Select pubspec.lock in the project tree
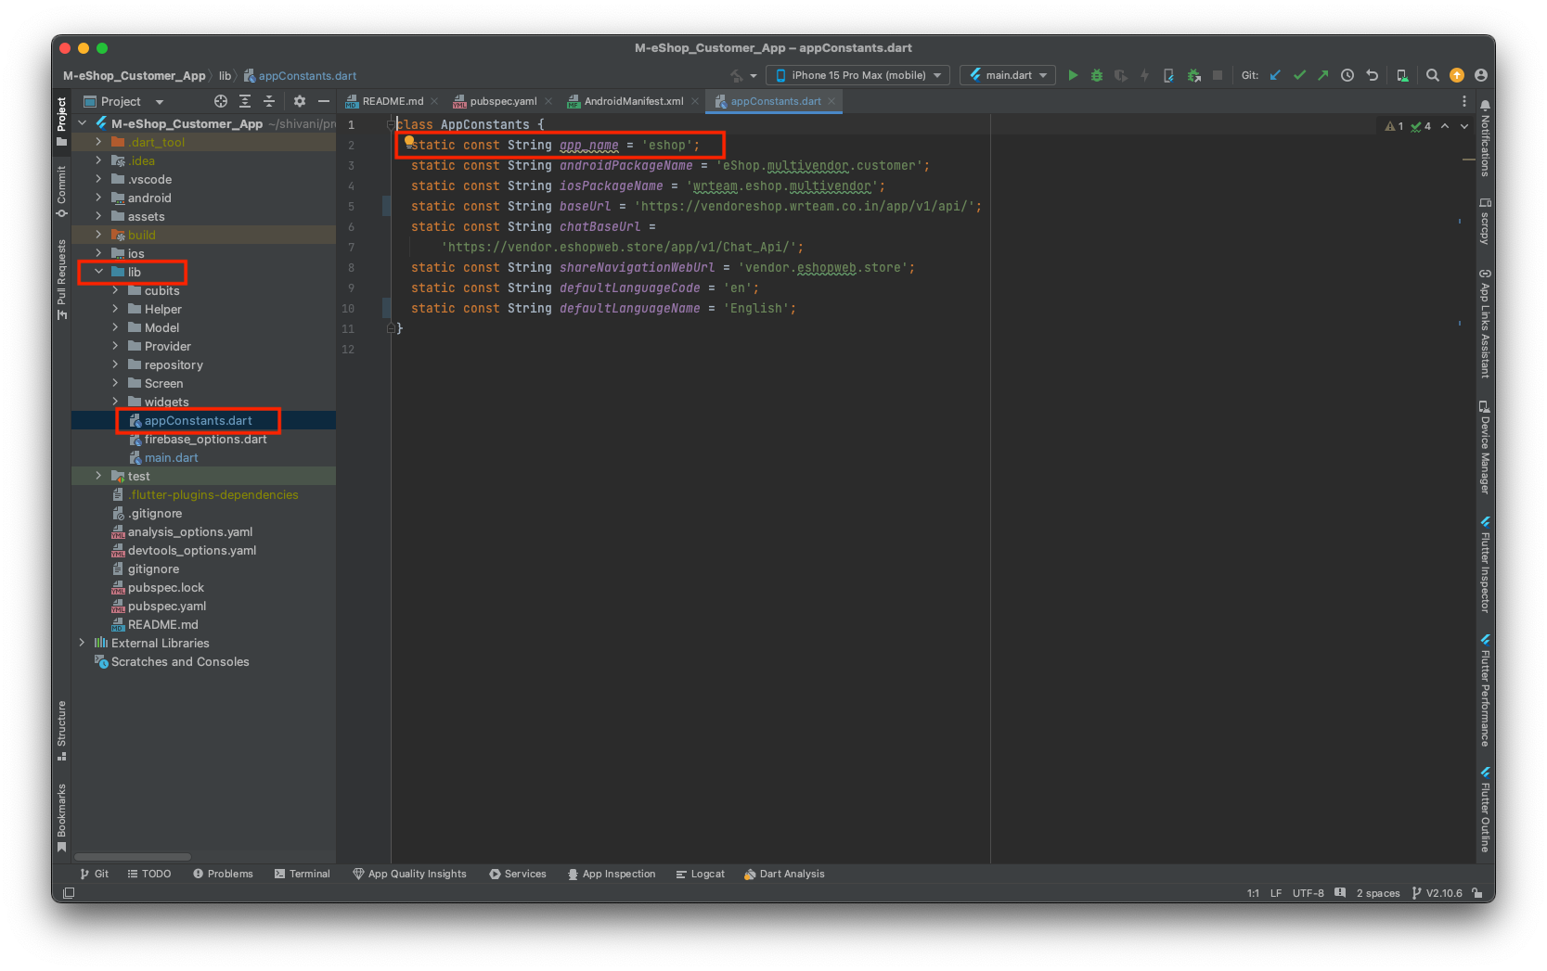The image size is (1547, 971). 165,587
